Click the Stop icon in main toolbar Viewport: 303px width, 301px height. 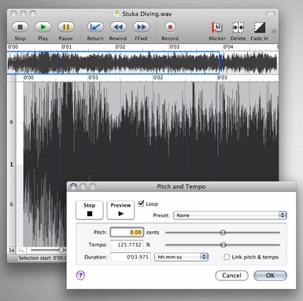pyautogui.click(x=20, y=27)
